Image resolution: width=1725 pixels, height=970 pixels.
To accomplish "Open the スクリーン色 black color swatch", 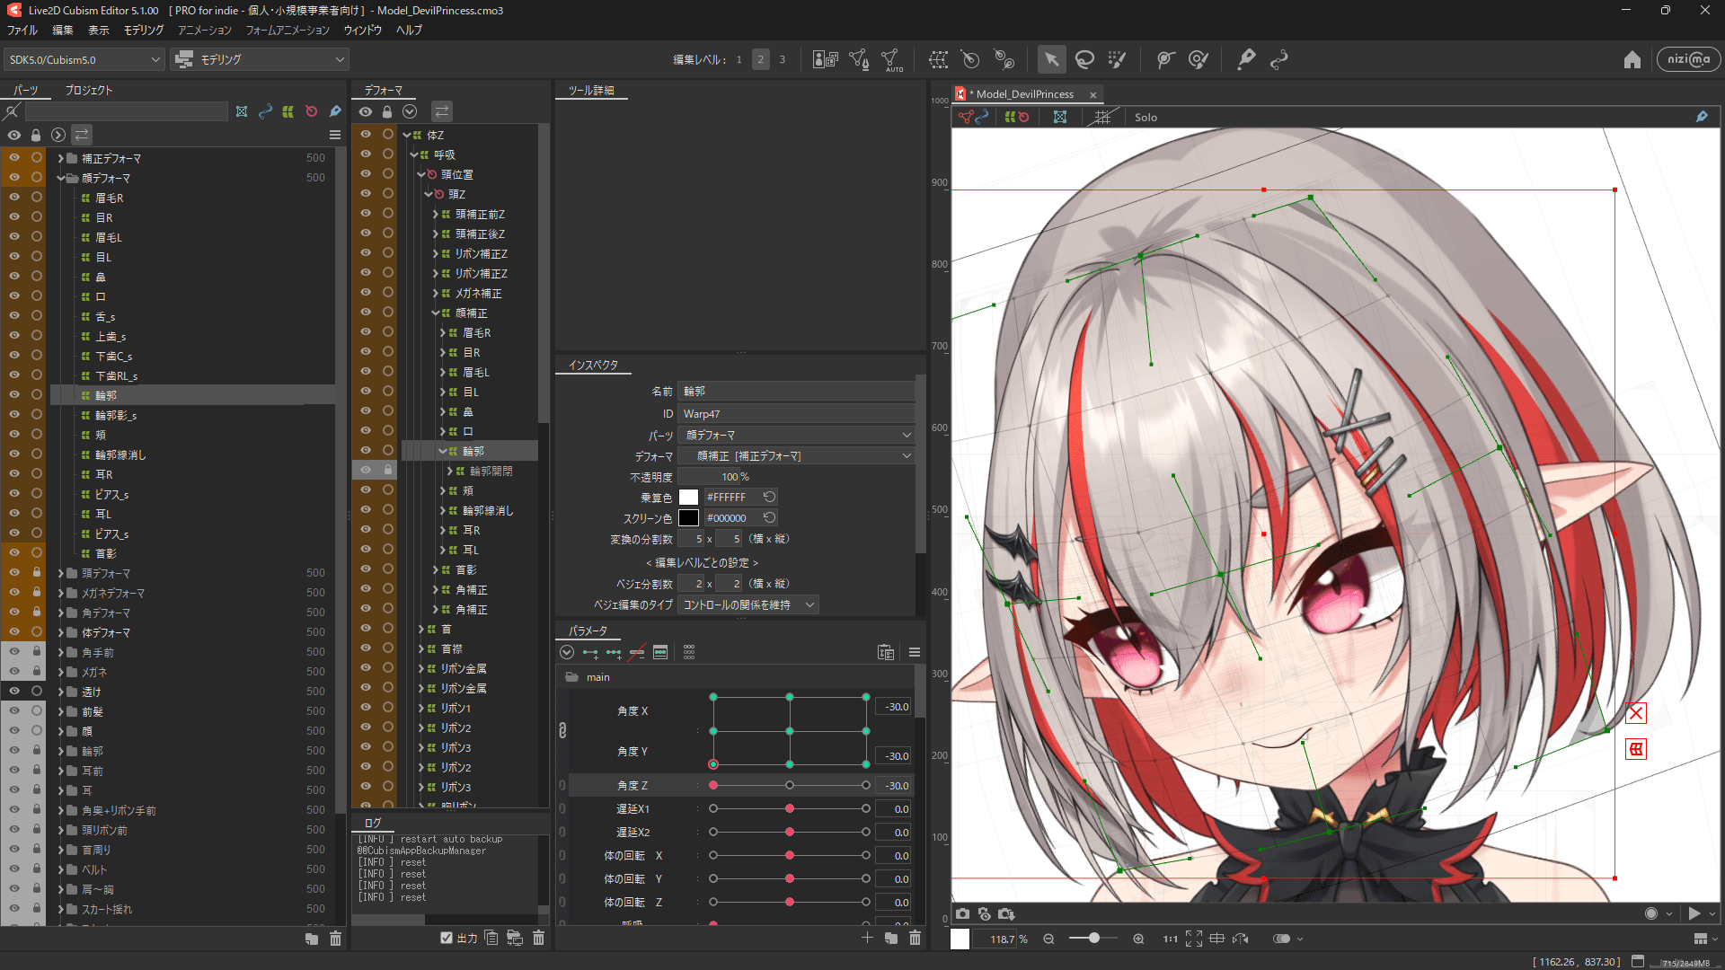I will pyautogui.click(x=688, y=518).
